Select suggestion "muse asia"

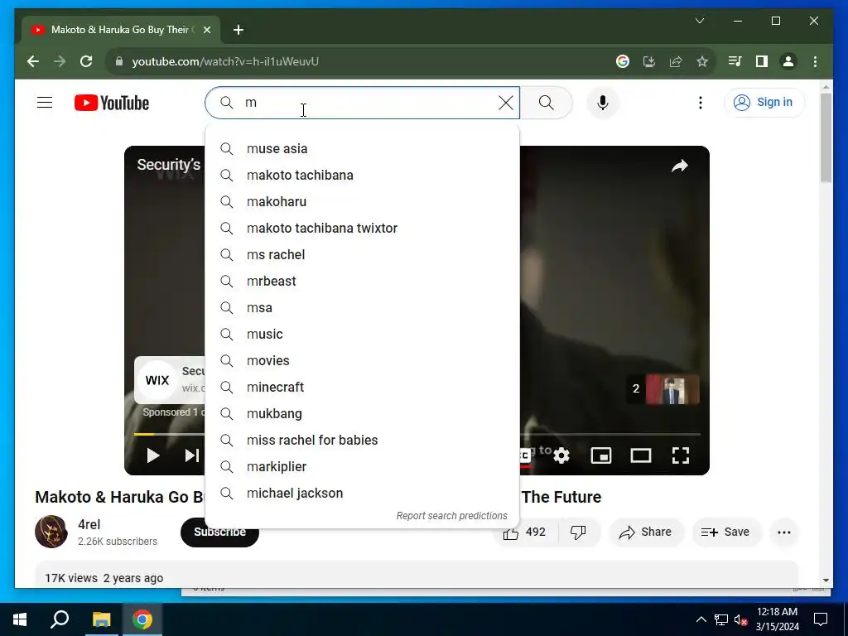tap(363, 149)
